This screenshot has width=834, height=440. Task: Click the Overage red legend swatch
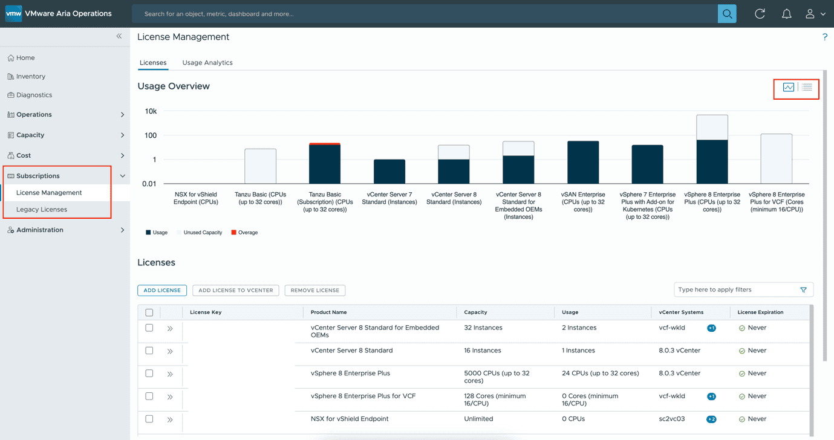[x=234, y=233]
